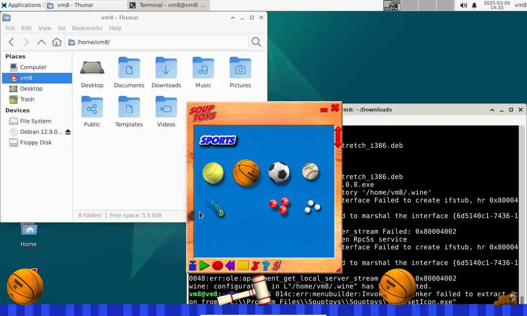
Task: Click the workspace switcher first workspace
Action: tap(392, 5)
